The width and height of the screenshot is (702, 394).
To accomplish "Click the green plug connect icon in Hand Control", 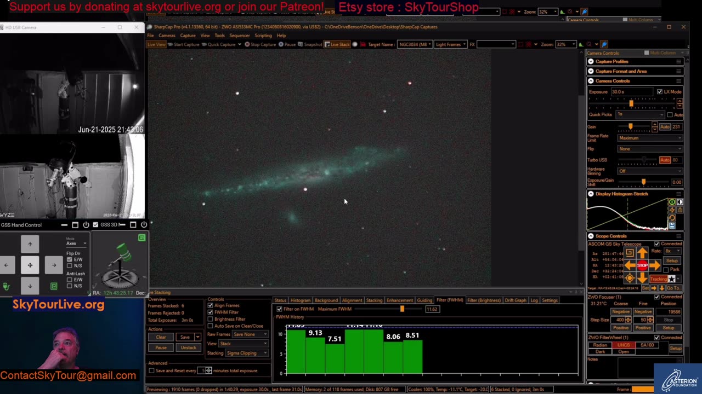I will 6,286.
